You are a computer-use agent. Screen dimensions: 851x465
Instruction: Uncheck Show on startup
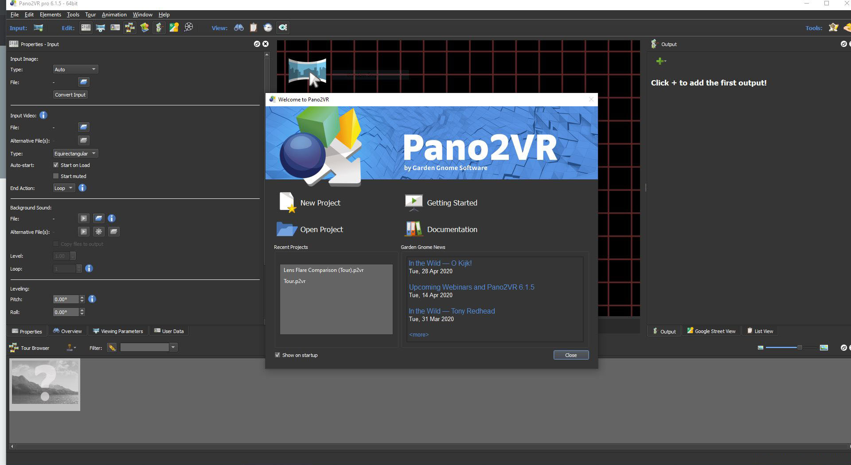(x=277, y=355)
